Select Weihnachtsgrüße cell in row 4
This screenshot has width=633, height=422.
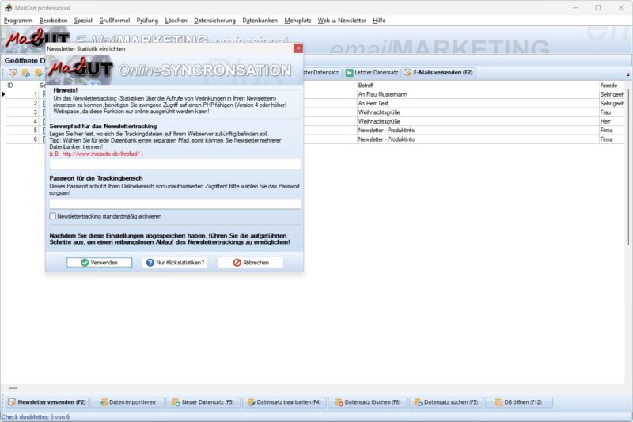point(478,121)
